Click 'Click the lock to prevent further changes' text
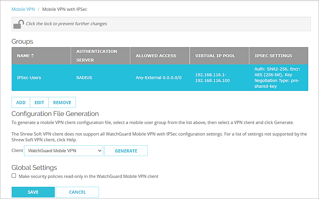 pyautogui.click(x=66, y=24)
